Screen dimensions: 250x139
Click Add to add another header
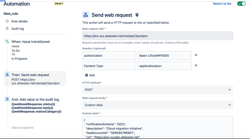coord(92,75)
